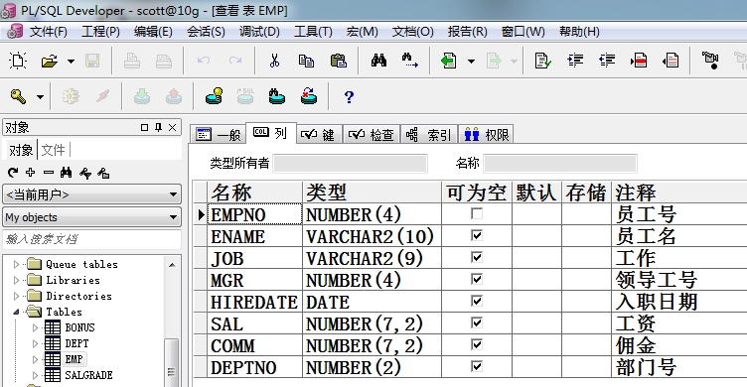Click the key logon icon
The width and height of the screenshot is (747, 387).
click(19, 96)
